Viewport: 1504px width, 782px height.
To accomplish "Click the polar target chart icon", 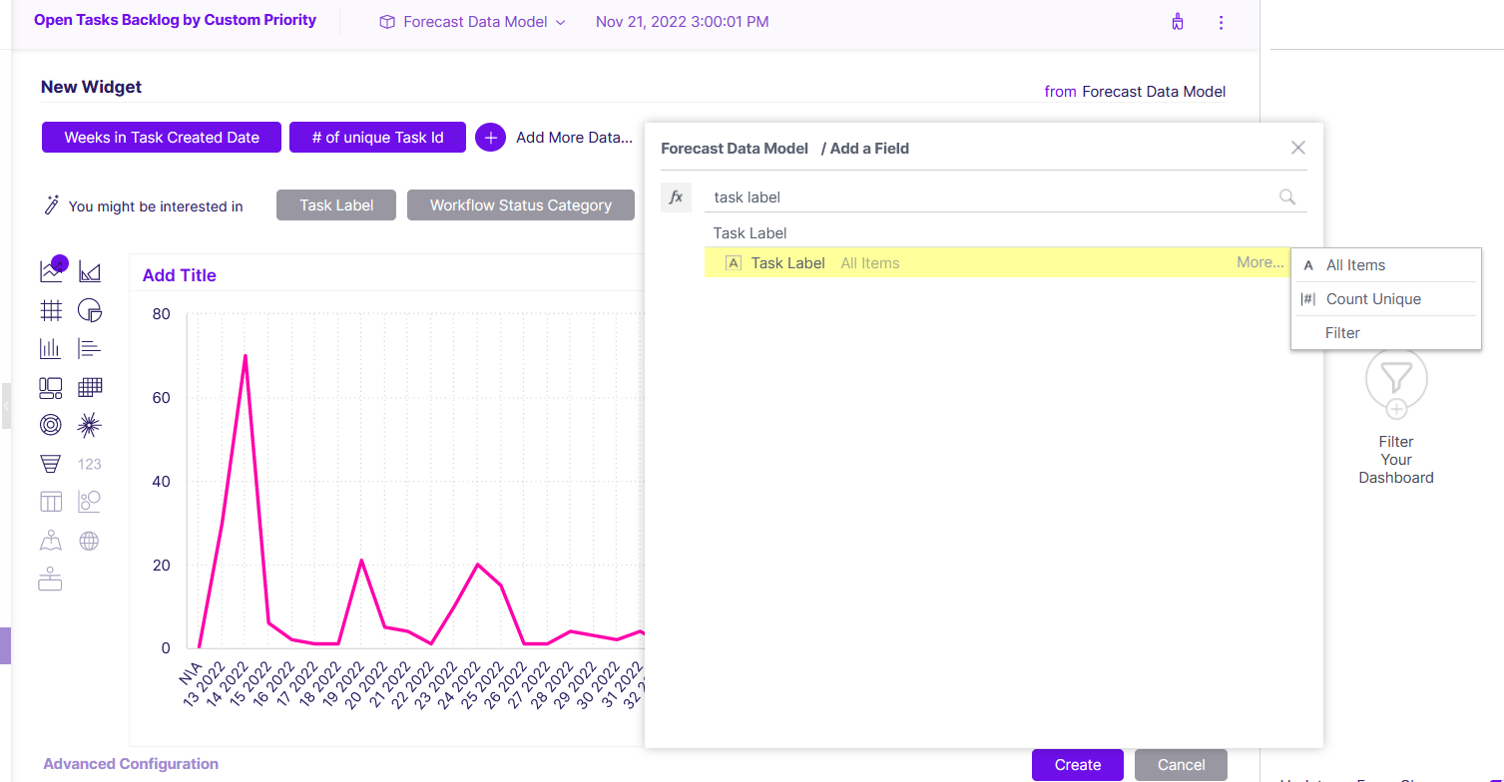I will pyautogui.click(x=51, y=426).
